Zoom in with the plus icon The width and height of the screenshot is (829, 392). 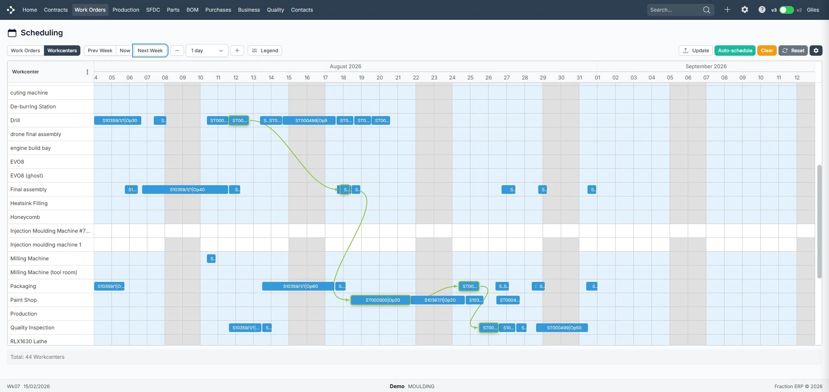[x=237, y=51]
